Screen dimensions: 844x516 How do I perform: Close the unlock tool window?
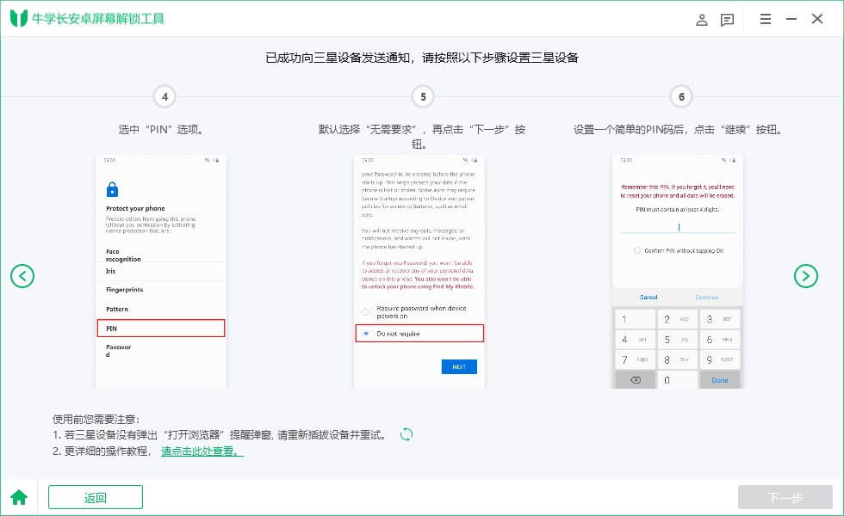[817, 19]
